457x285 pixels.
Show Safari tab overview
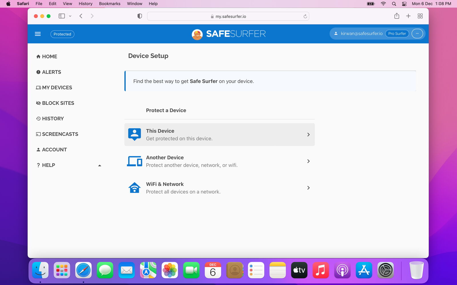coord(420,16)
